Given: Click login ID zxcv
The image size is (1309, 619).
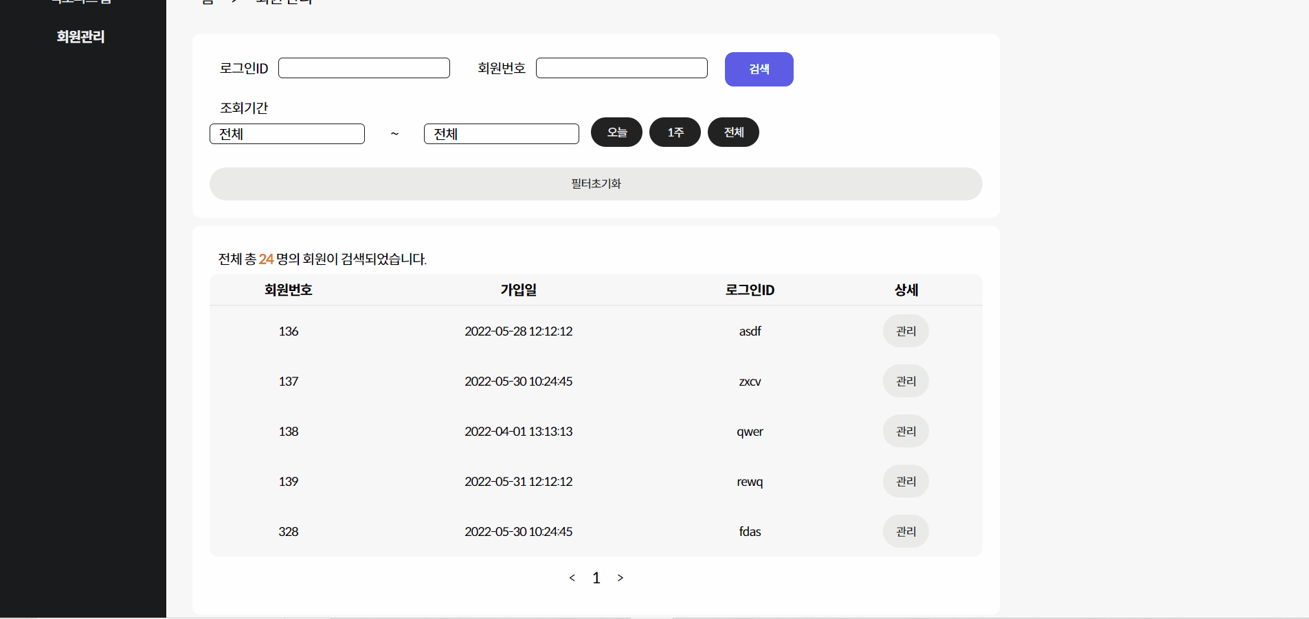Looking at the screenshot, I should click(x=750, y=381).
